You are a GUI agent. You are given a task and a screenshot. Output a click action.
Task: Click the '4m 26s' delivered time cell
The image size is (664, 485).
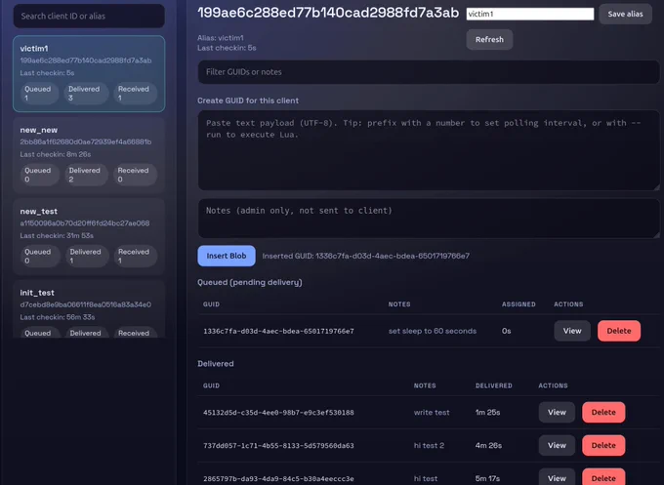[488, 445]
